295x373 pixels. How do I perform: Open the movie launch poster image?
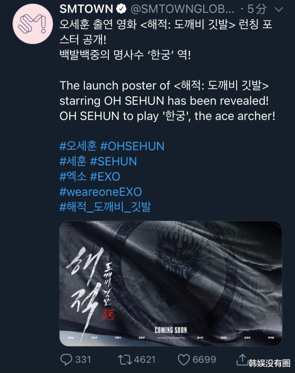(x=171, y=283)
